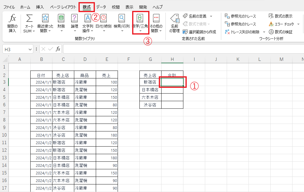Select cell E10 with value 180
Image resolution: width=304 pixels, height=192 pixels.
coord(107,135)
